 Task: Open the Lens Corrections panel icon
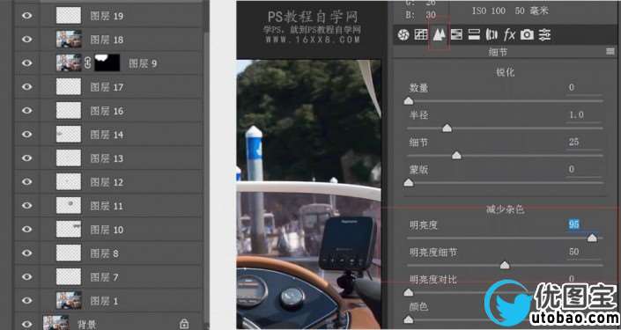(x=492, y=35)
